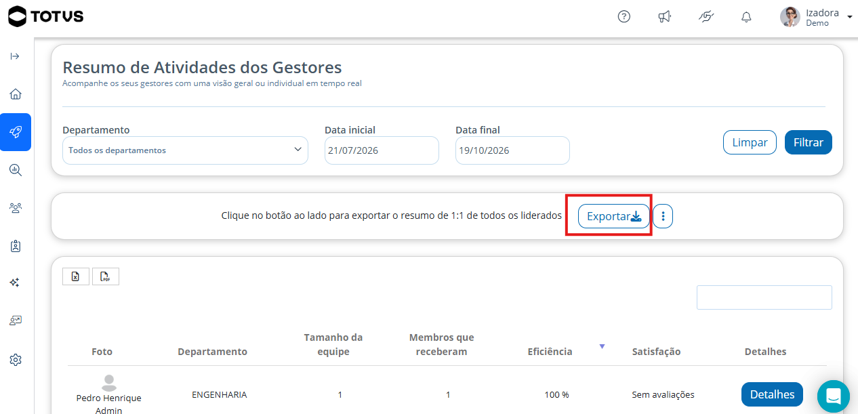Expand the Izadora Demo user menu arrow
This screenshot has width=858, height=414.
point(850,17)
